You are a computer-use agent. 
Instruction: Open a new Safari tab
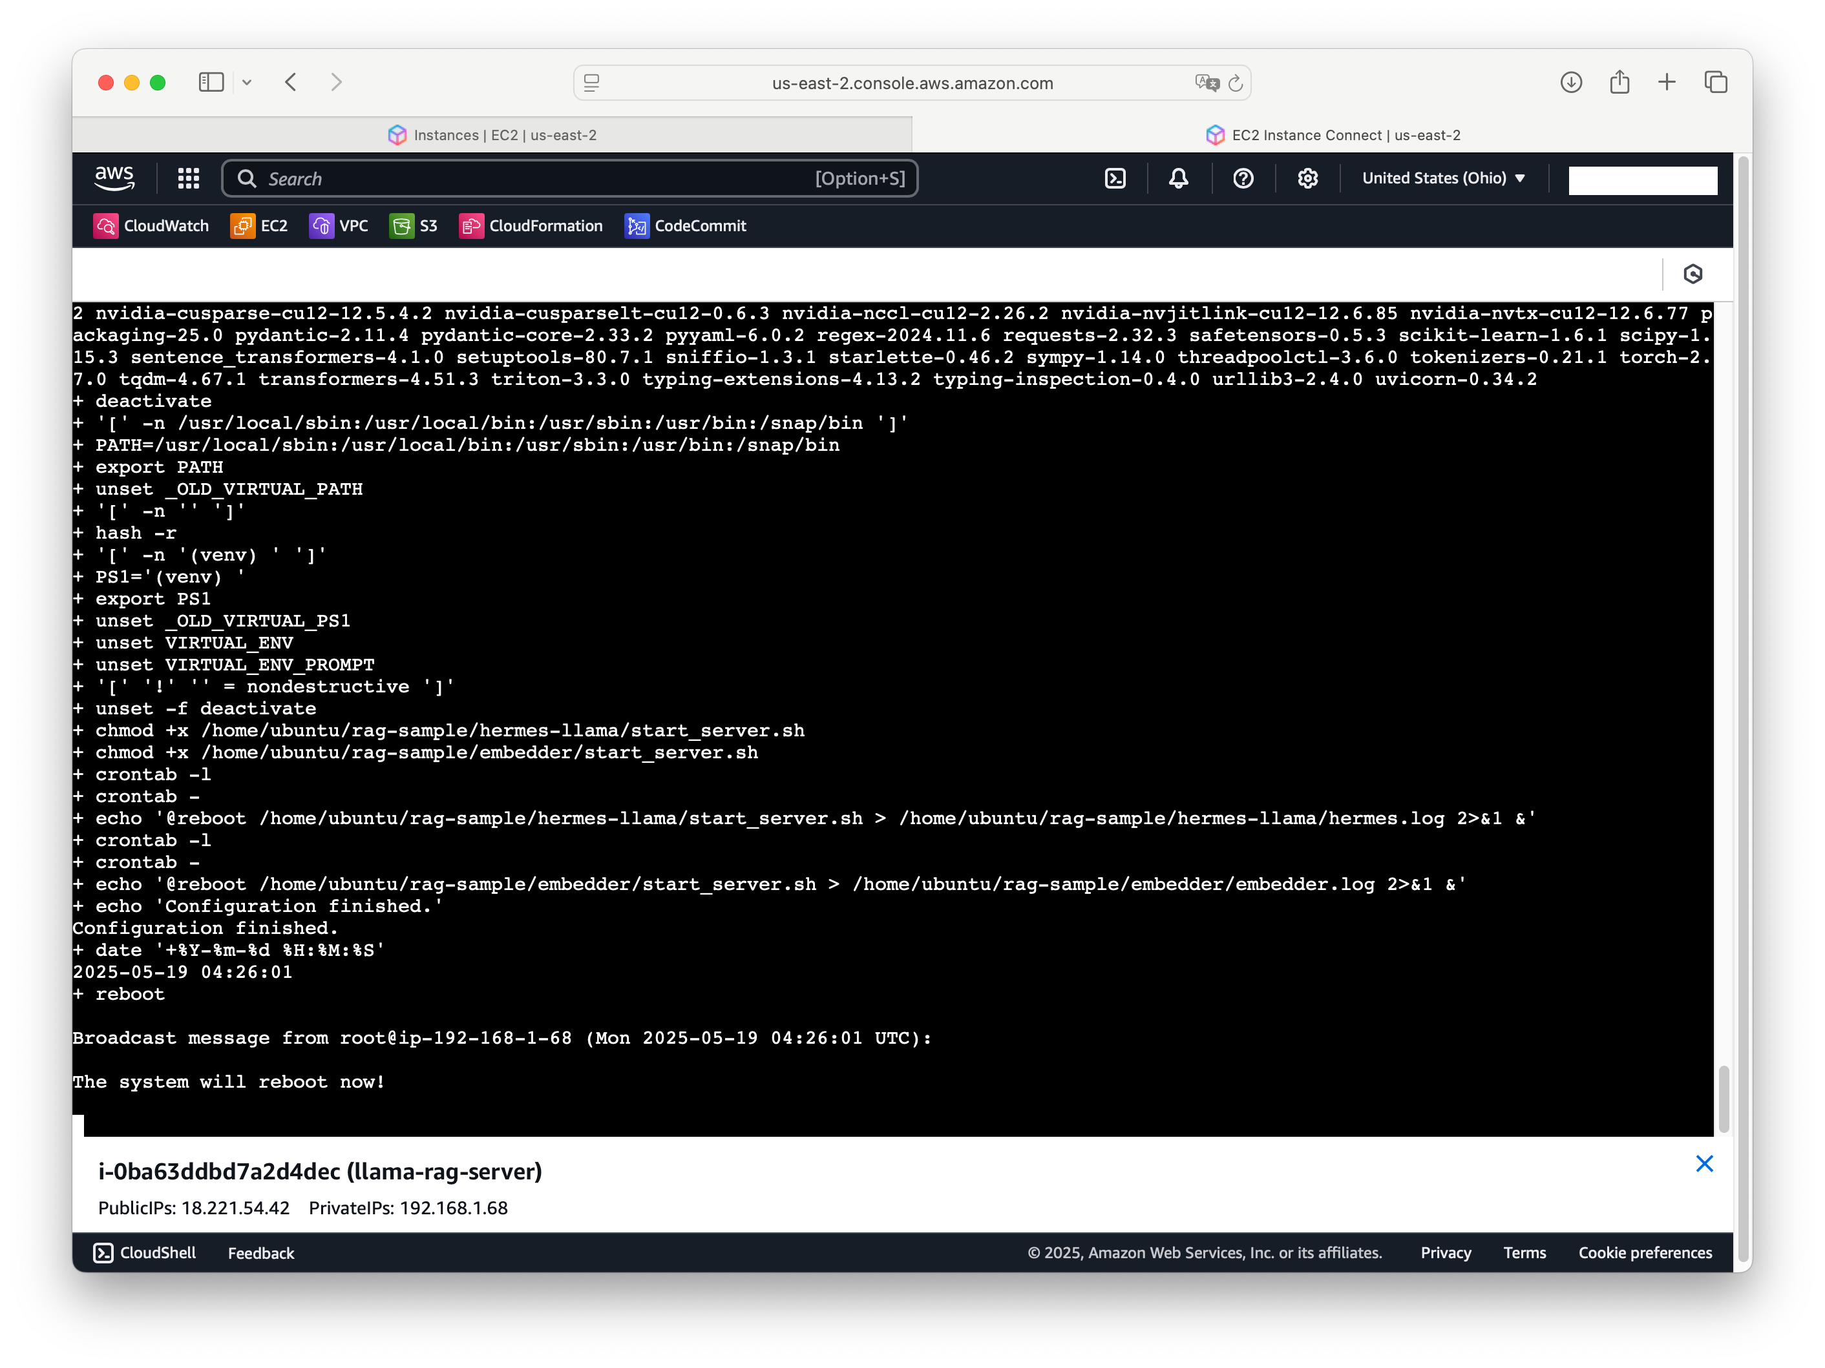coord(1667,81)
